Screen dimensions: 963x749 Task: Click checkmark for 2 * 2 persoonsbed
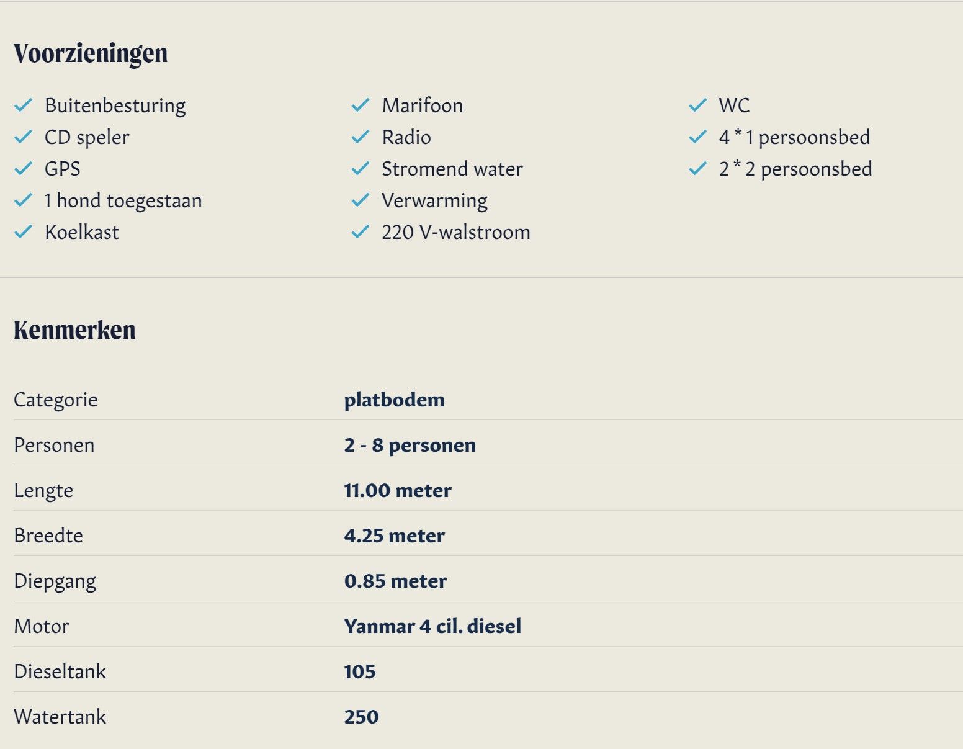(x=698, y=169)
